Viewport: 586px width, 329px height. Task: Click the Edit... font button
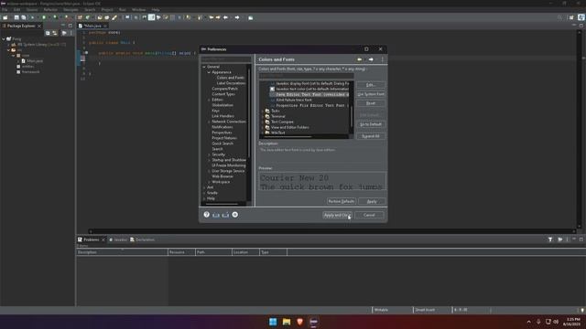[x=371, y=85]
